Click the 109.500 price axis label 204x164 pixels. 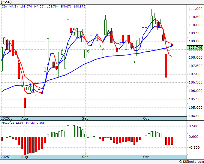(x=196, y=33)
